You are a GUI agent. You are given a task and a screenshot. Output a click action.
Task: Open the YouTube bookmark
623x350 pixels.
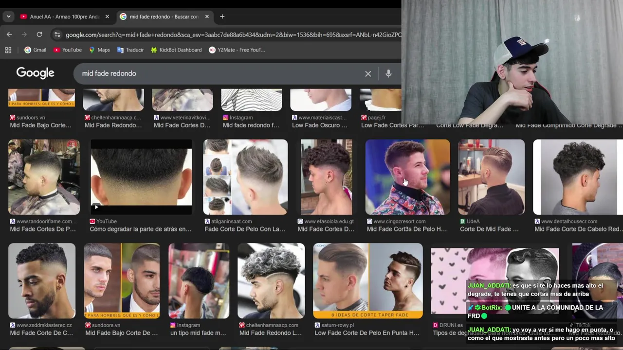click(67, 50)
